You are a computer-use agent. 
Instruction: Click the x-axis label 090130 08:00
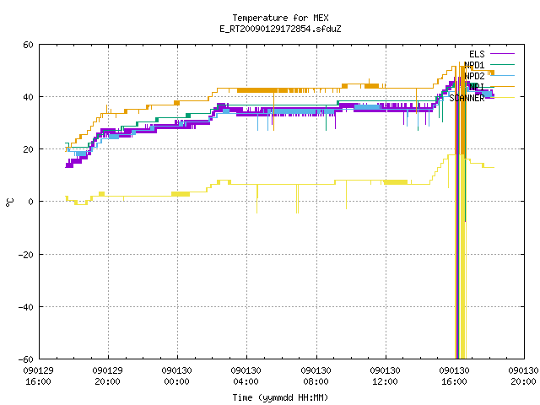click(x=316, y=376)
